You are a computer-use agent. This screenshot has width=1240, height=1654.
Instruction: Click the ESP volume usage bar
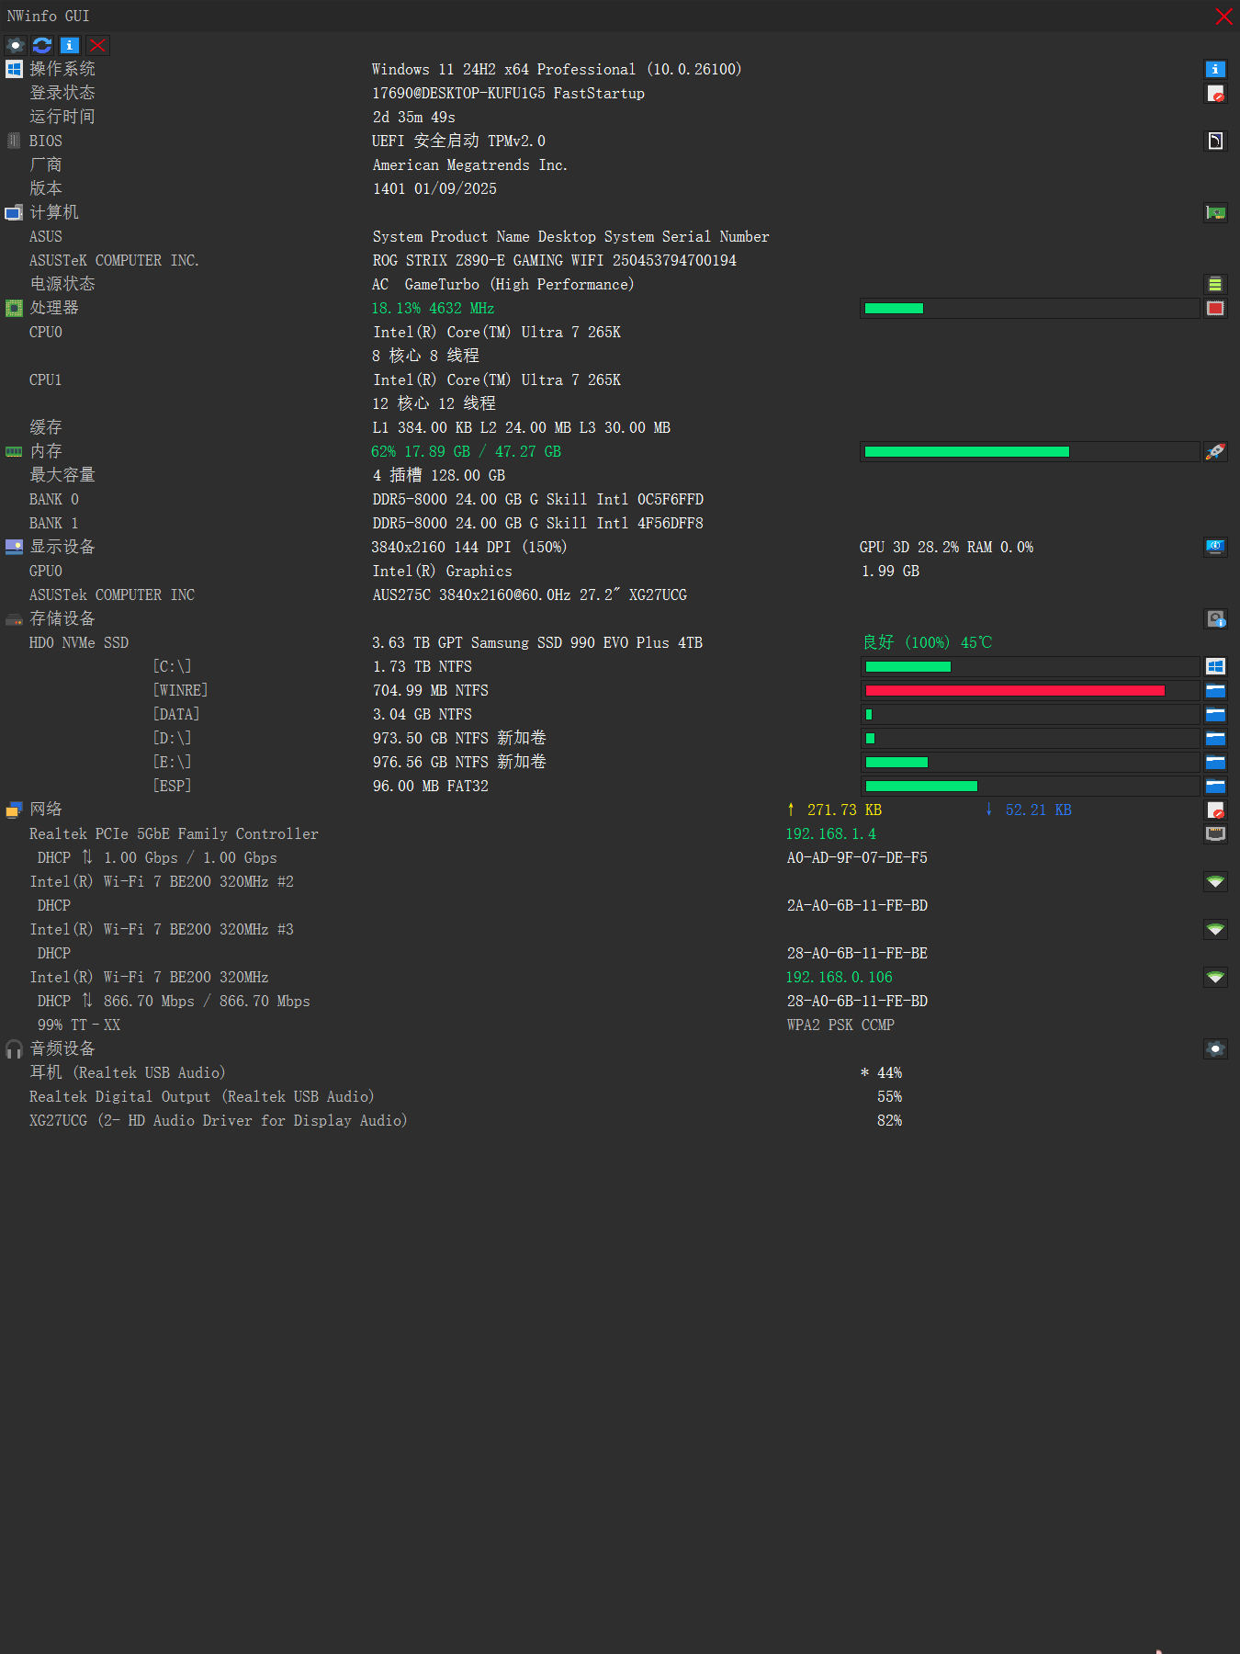coord(1030,786)
